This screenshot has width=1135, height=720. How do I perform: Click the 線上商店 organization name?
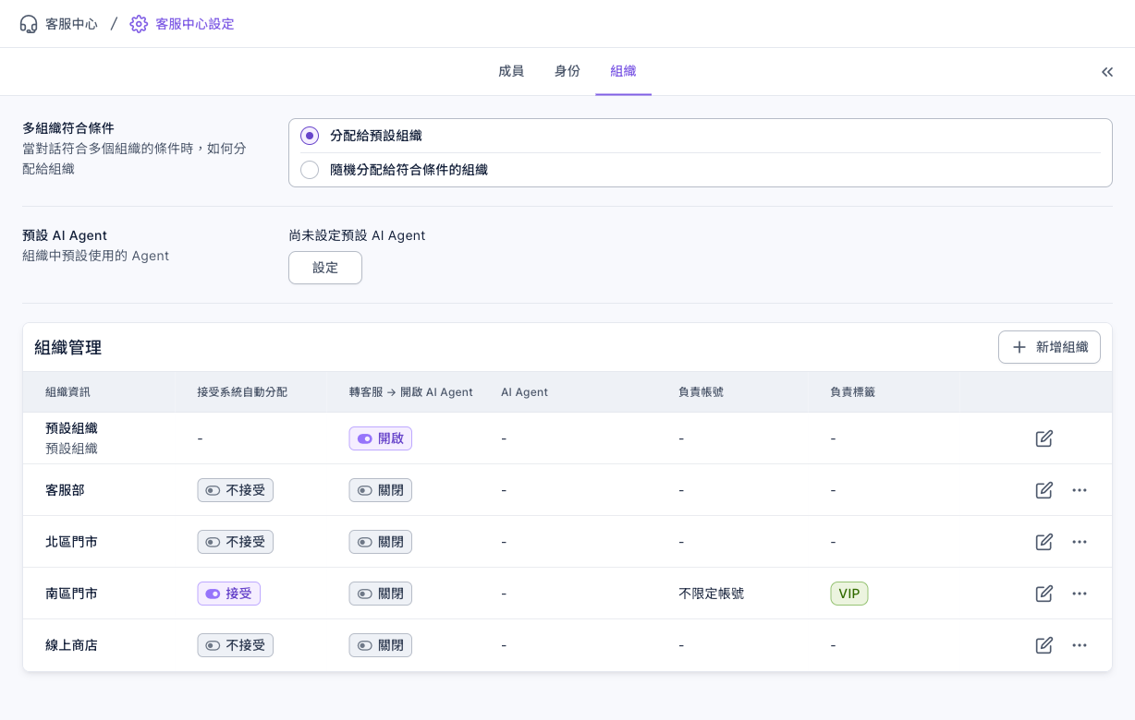[x=71, y=645]
